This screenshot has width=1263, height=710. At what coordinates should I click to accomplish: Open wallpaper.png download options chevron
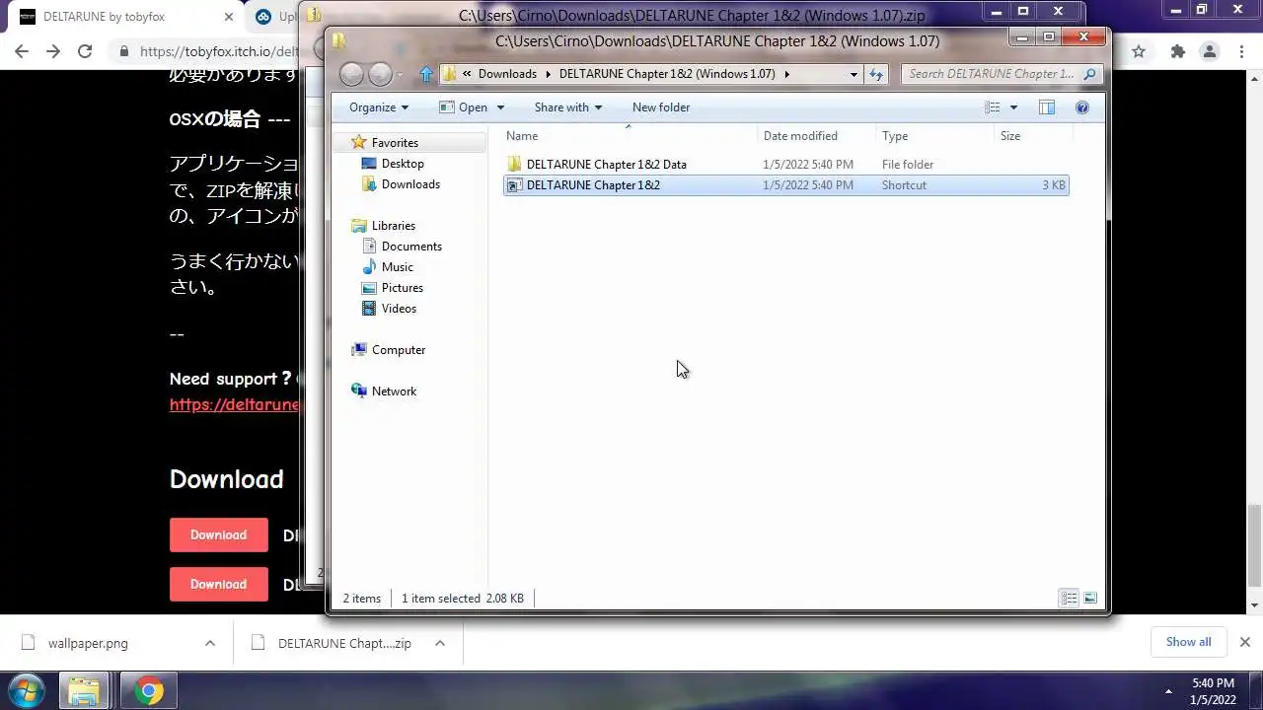[x=210, y=643]
